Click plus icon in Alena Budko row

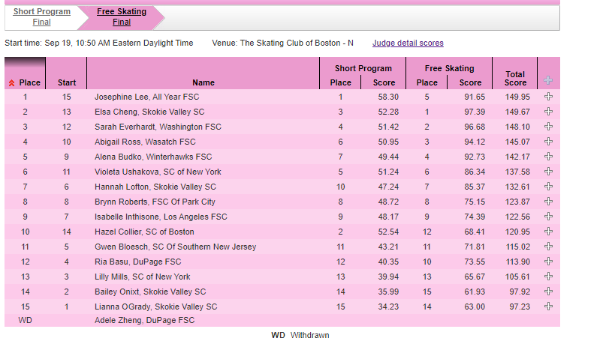[x=548, y=157]
